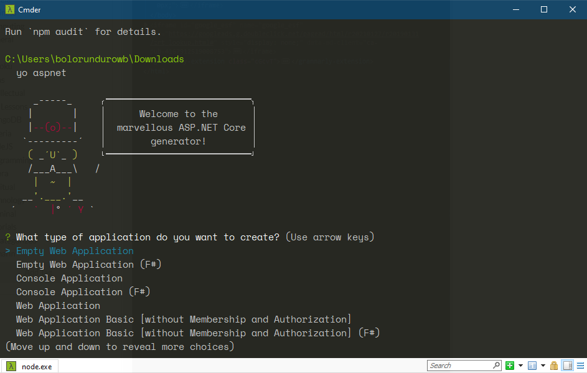Click the 'Move up and down' hint line

[120, 347]
